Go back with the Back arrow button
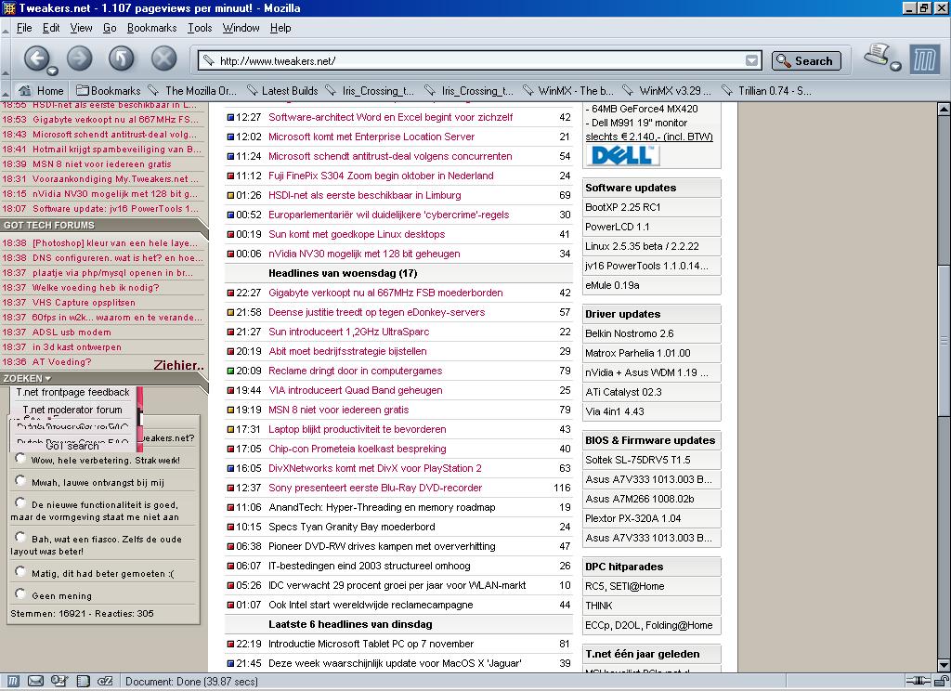Image resolution: width=951 pixels, height=691 pixels. [36, 59]
